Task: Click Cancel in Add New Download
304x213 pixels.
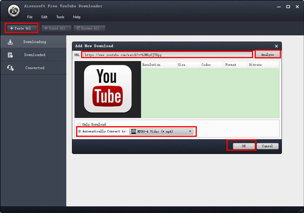Action: coord(268,146)
